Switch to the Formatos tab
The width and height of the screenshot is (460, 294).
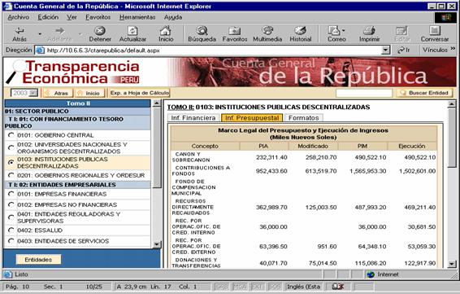(304, 118)
